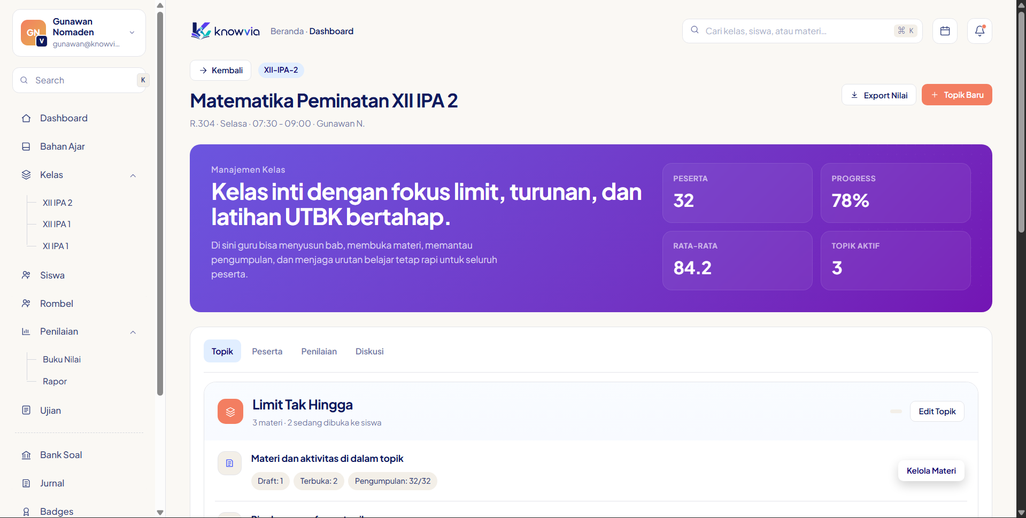Viewport: 1026px width, 518px height.
Task: Click the Rombel group icon
Action: click(26, 304)
